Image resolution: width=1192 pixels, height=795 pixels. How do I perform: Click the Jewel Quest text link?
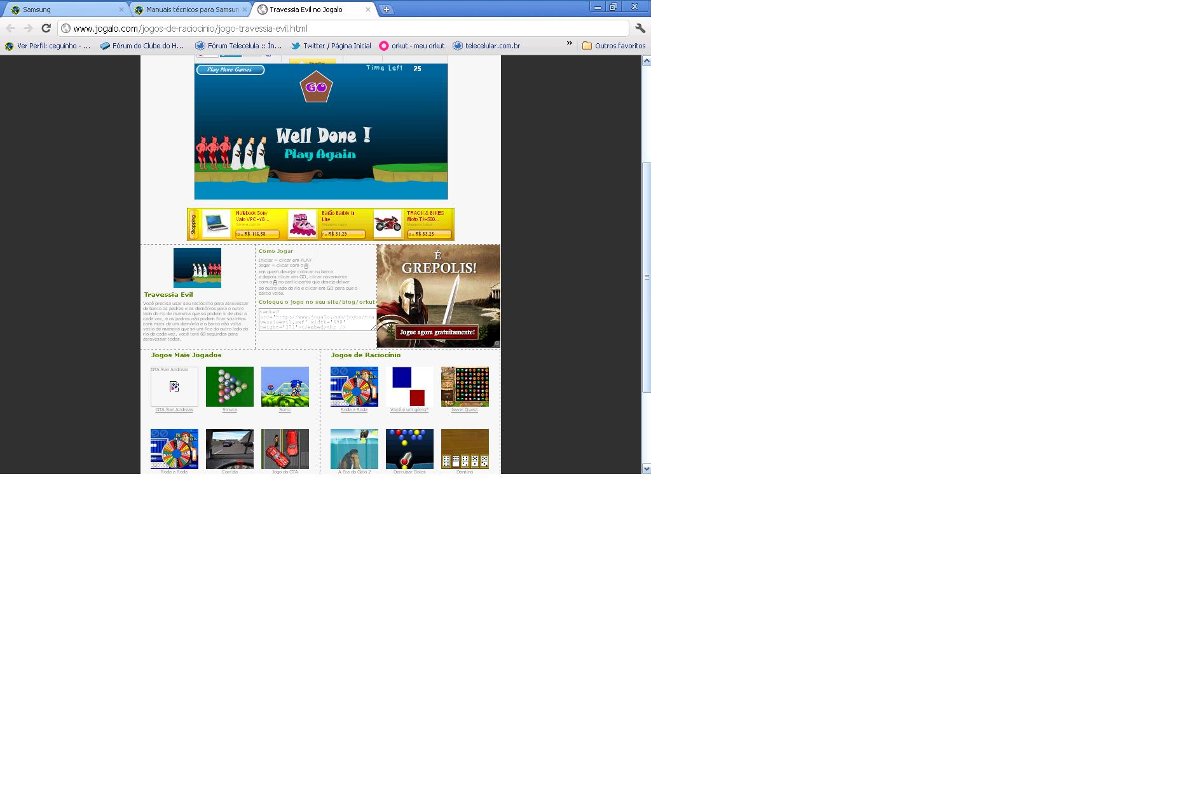click(x=465, y=410)
